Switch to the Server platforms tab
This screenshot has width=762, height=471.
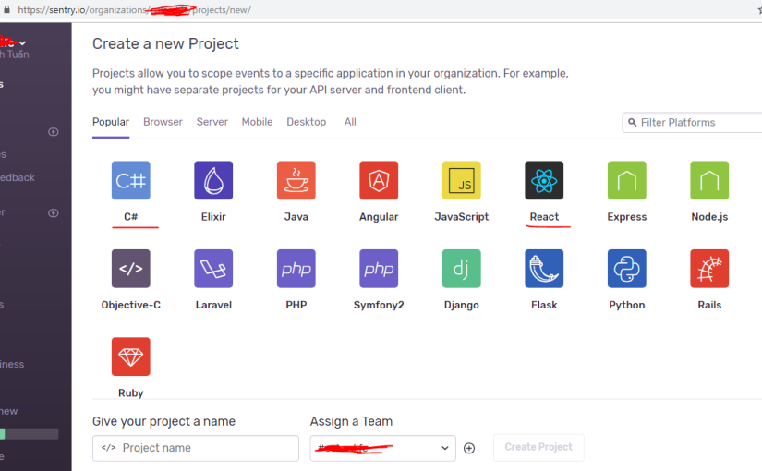[212, 122]
